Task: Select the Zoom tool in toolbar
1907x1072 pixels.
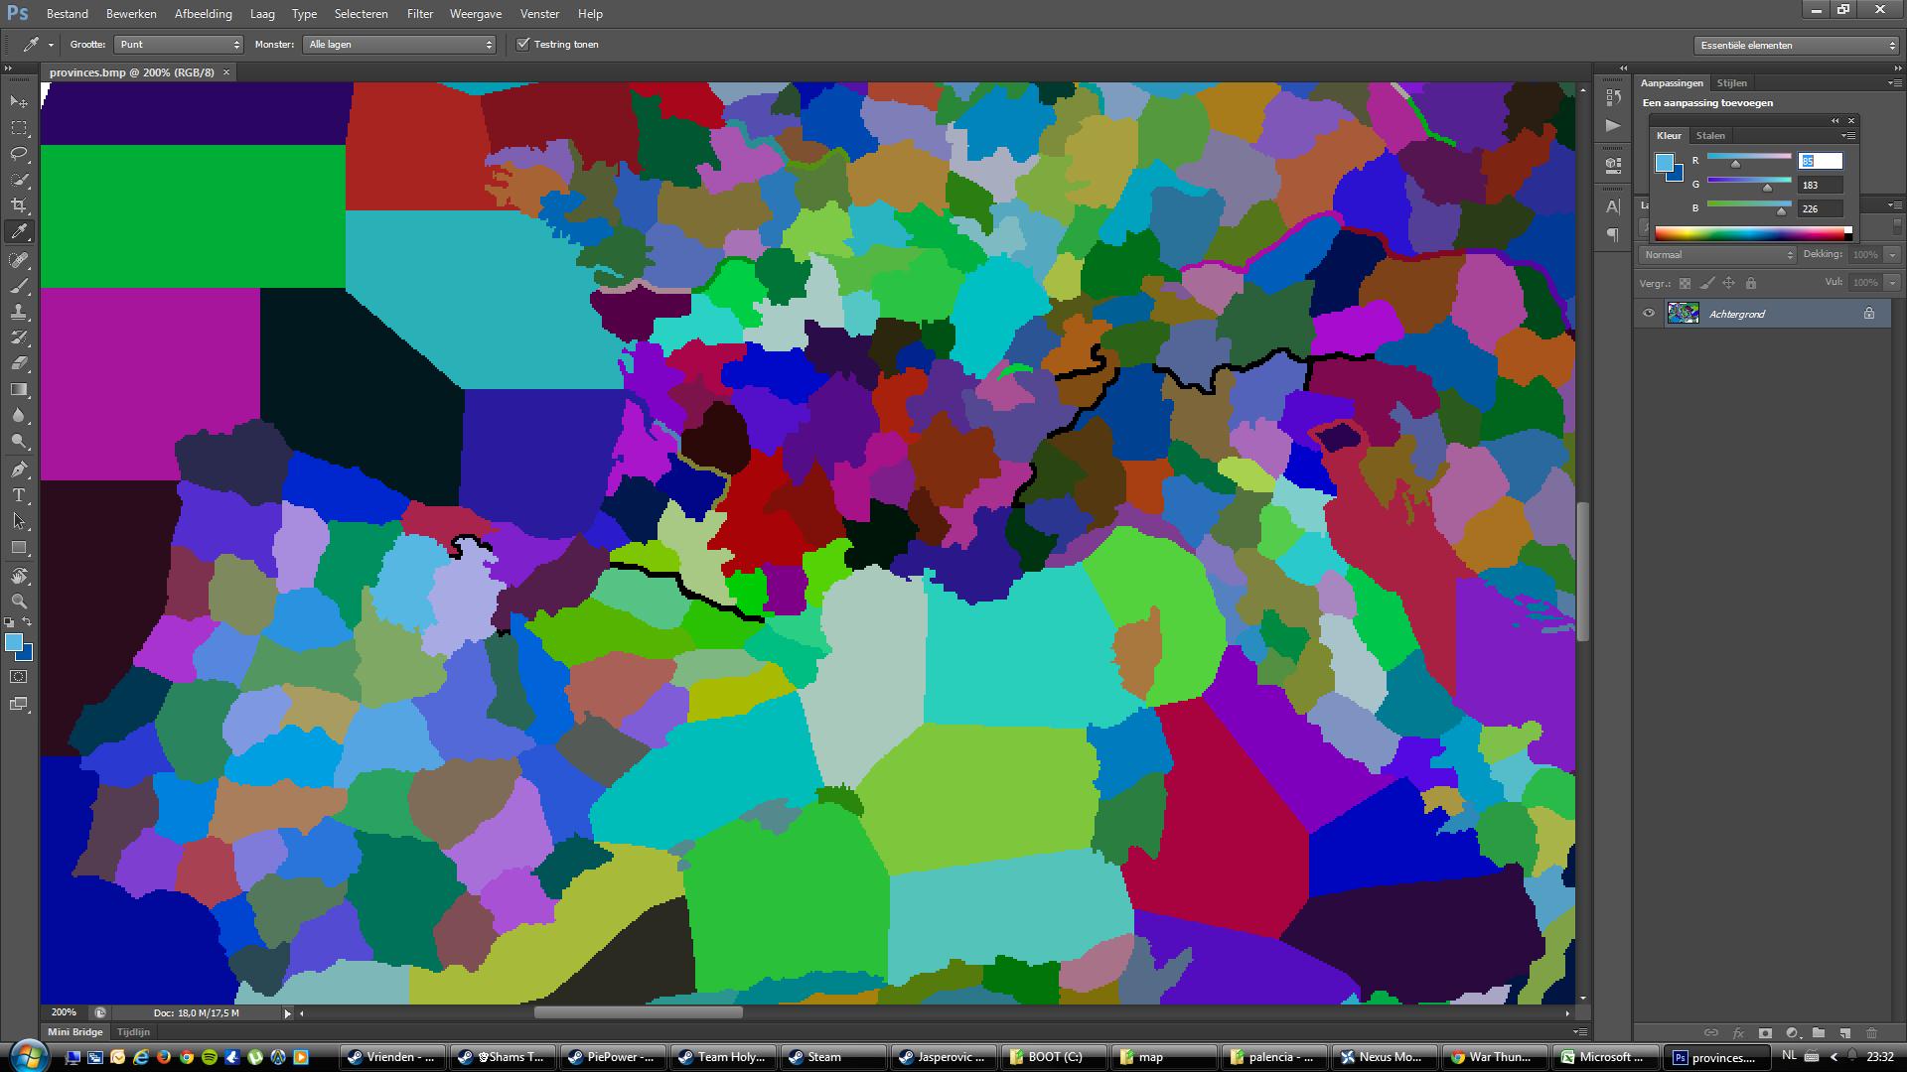Action: point(19,602)
